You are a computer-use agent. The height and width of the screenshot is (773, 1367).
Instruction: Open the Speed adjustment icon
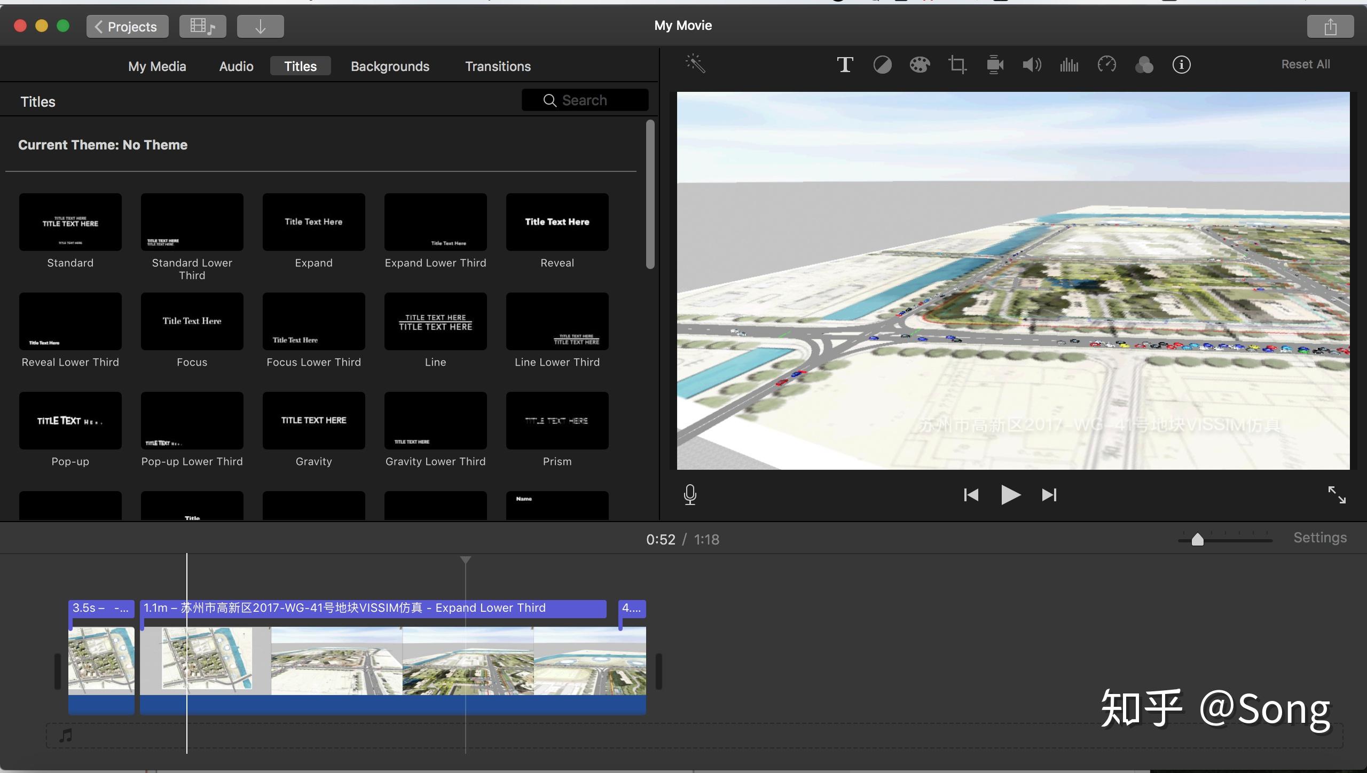(x=1106, y=65)
